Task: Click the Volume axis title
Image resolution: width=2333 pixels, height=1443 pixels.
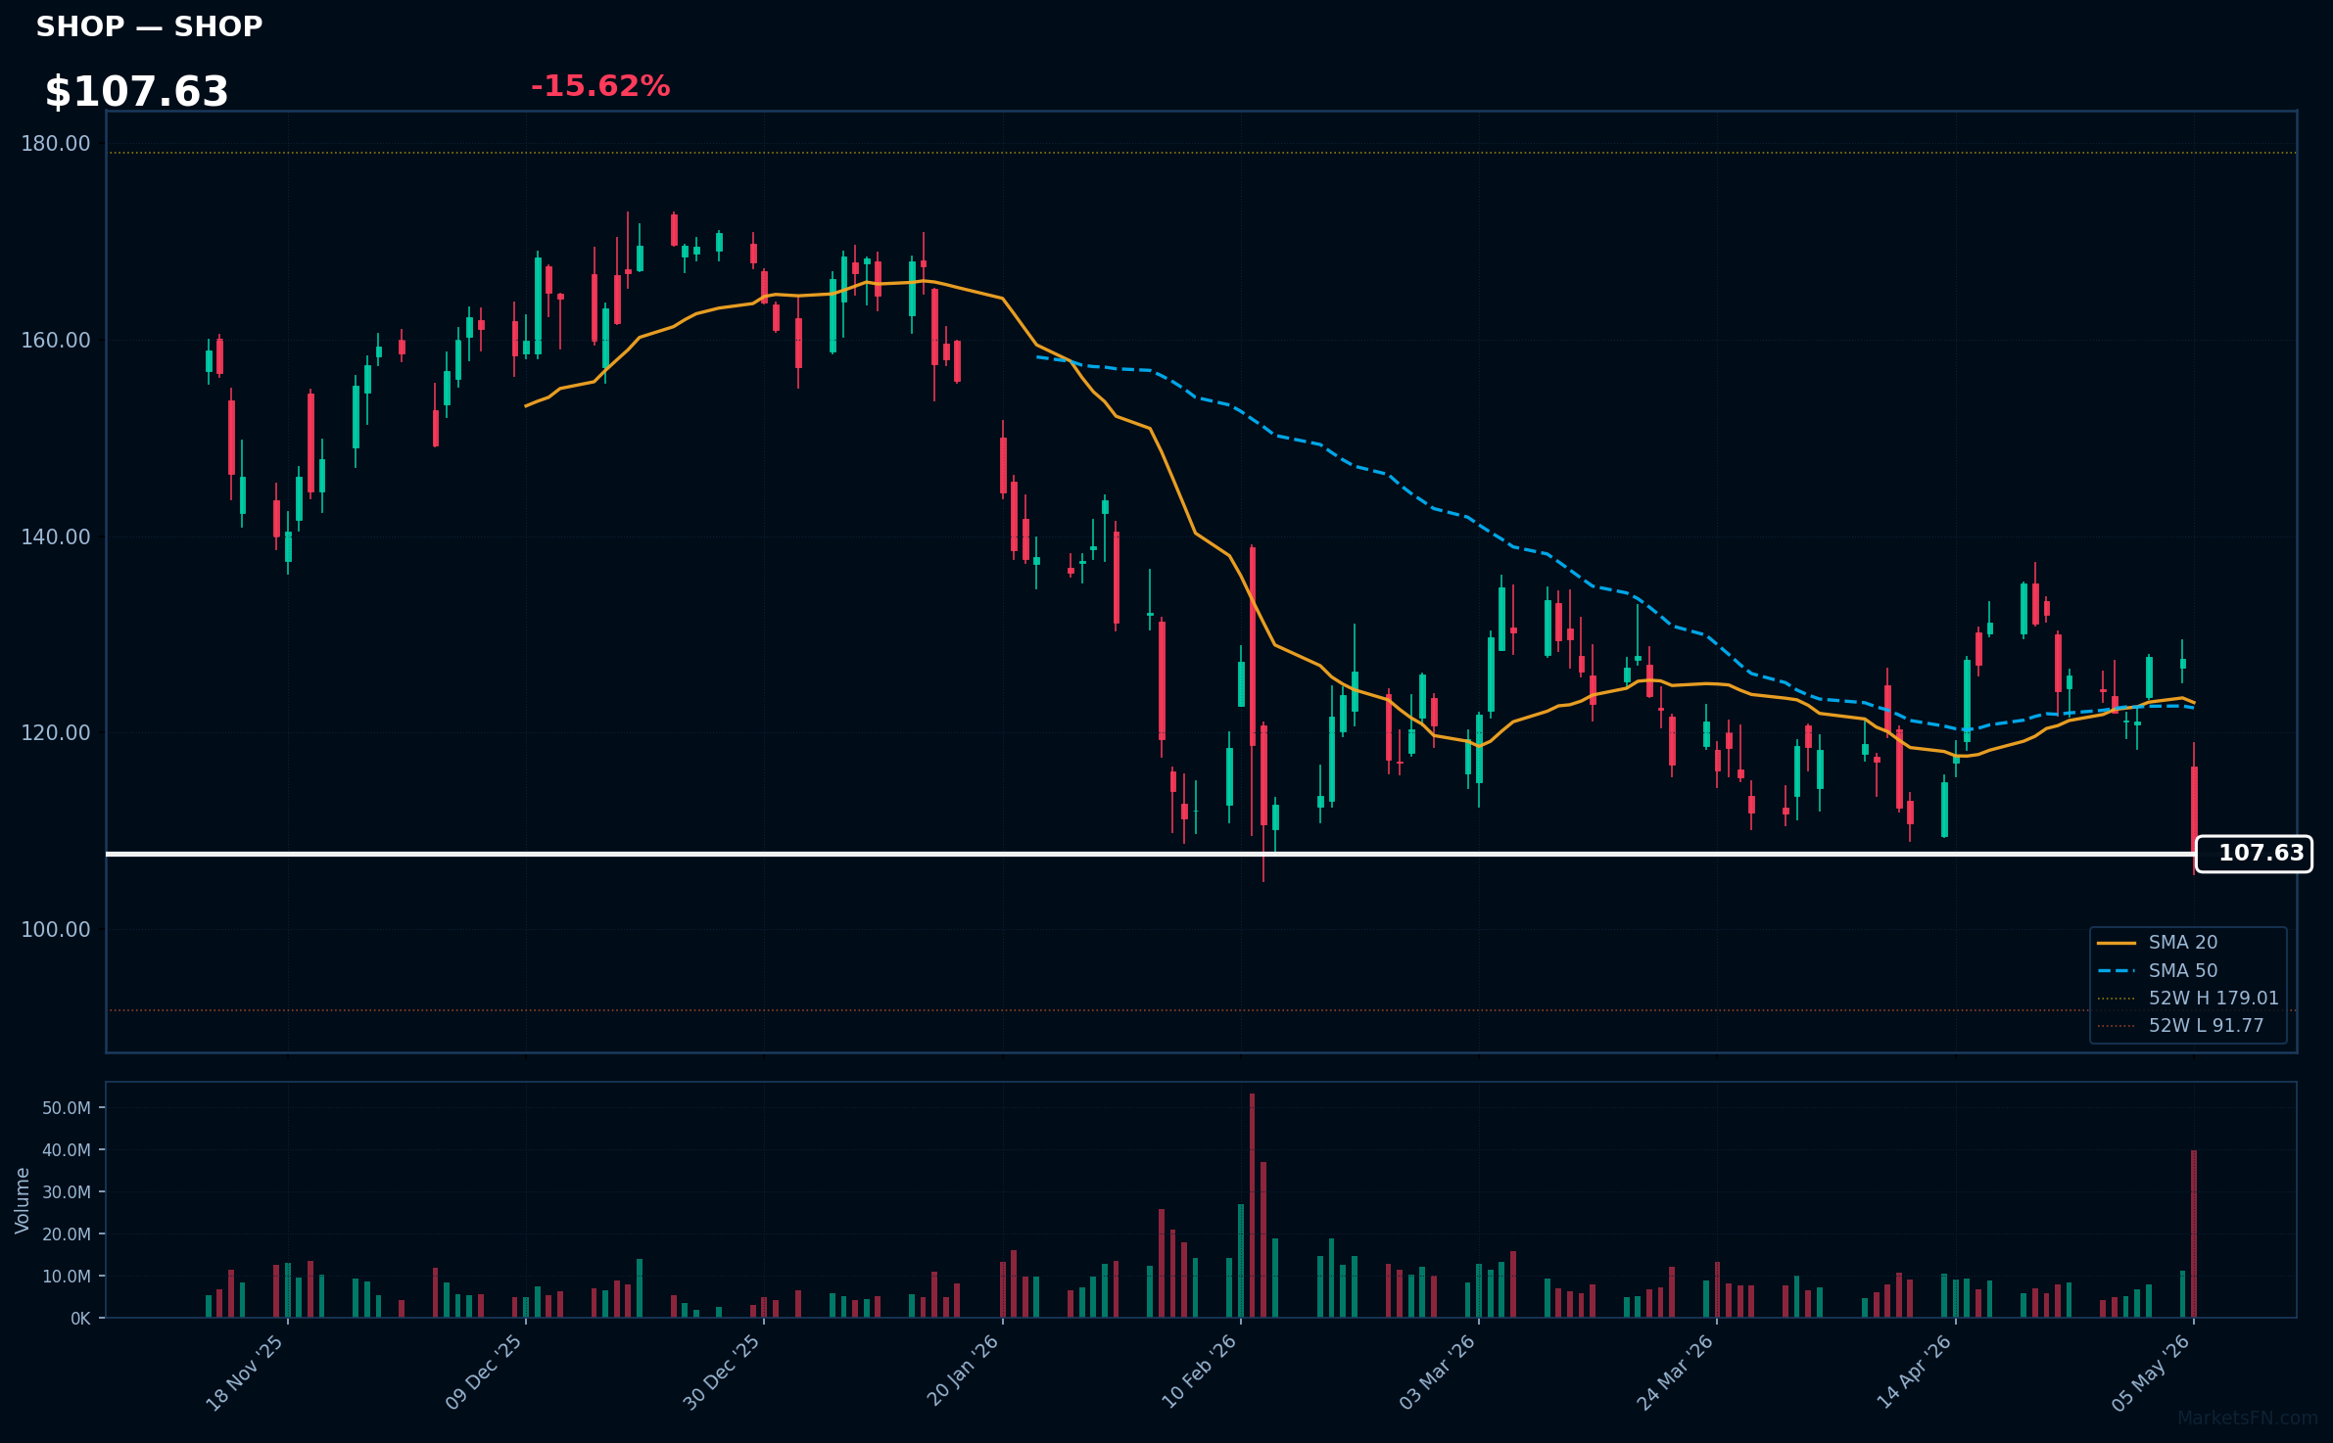Action: pyautogui.click(x=23, y=1200)
